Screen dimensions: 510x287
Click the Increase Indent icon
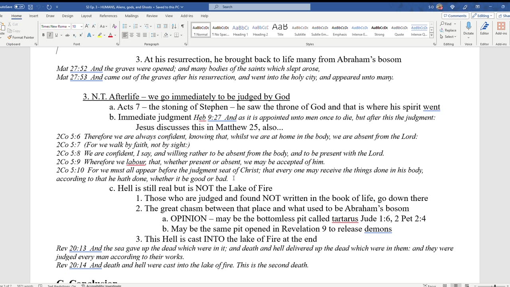[x=165, y=26]
